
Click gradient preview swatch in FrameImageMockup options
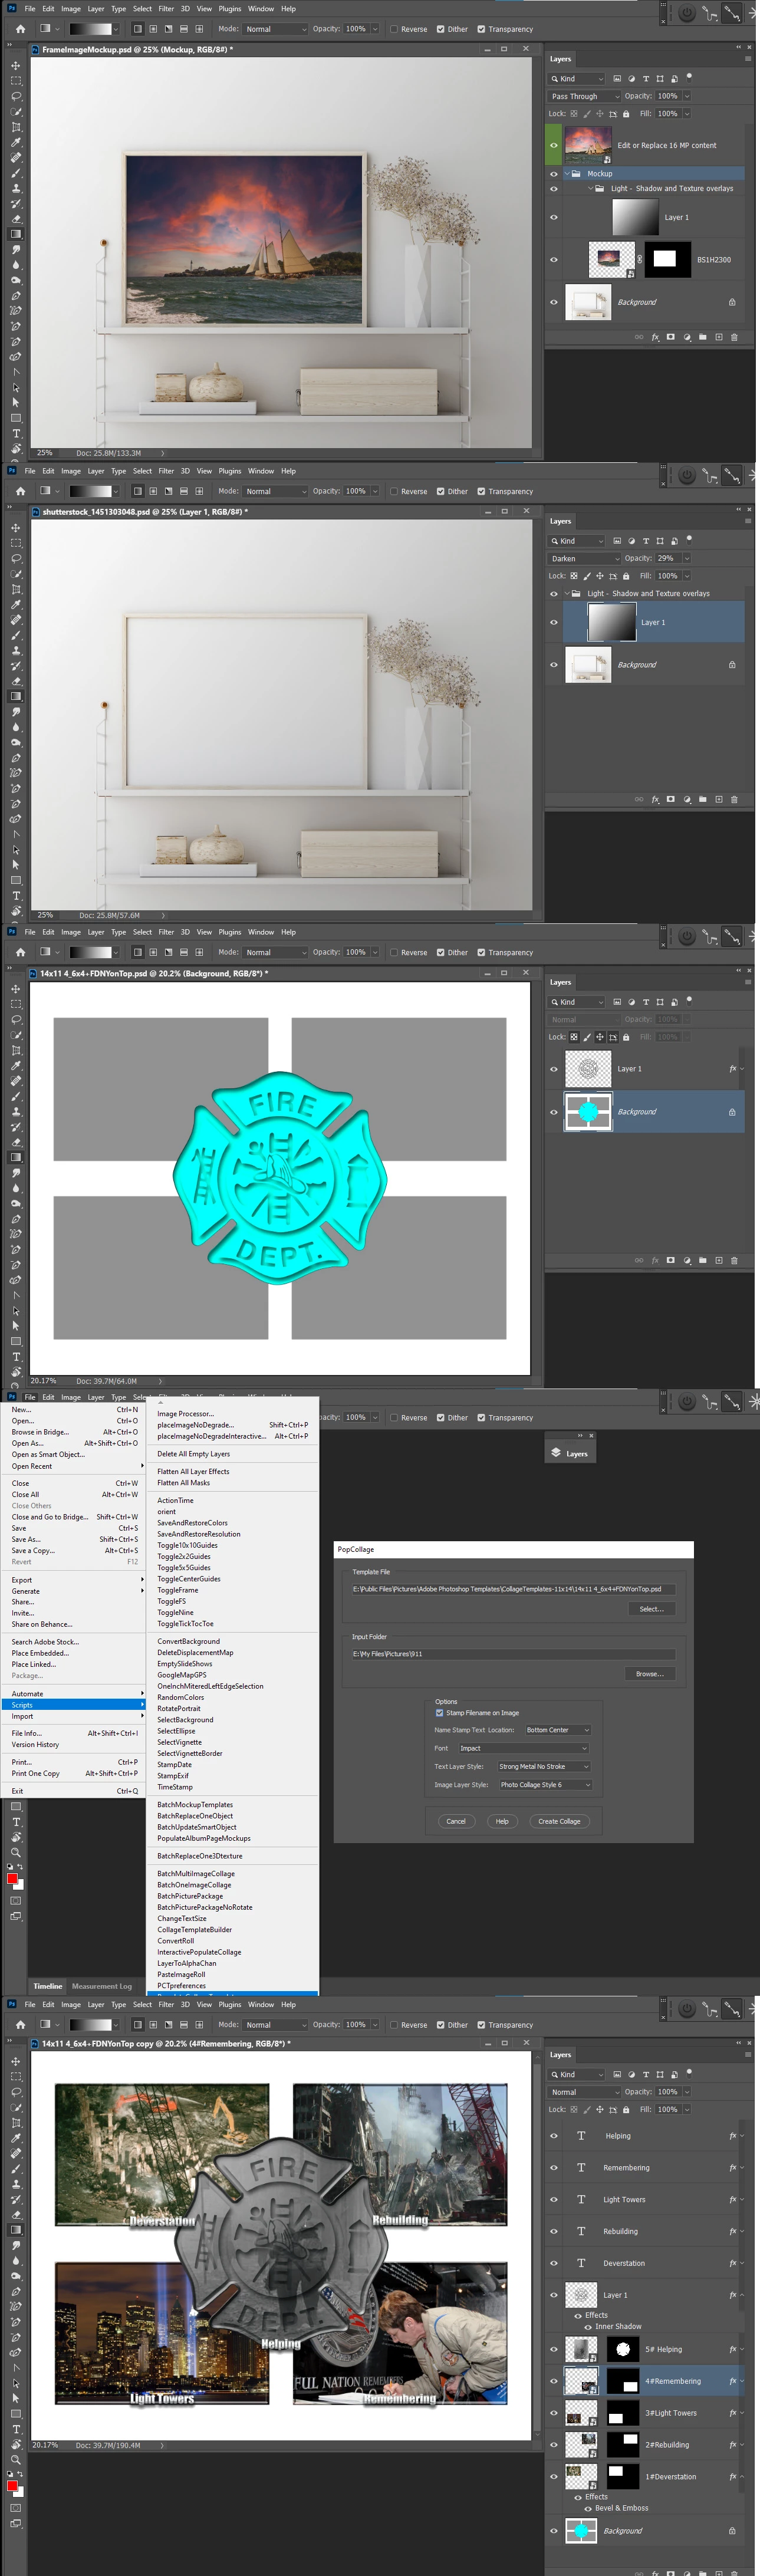(x=90, y=29)
